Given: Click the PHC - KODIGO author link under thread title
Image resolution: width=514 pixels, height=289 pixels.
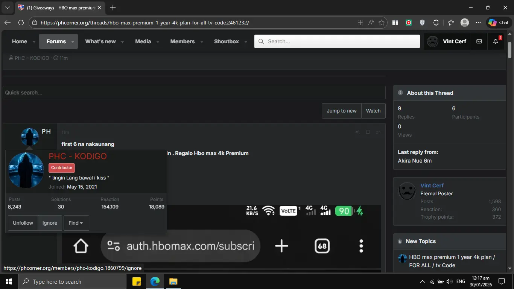Looking at the screenshot, I should pos(32,58).
